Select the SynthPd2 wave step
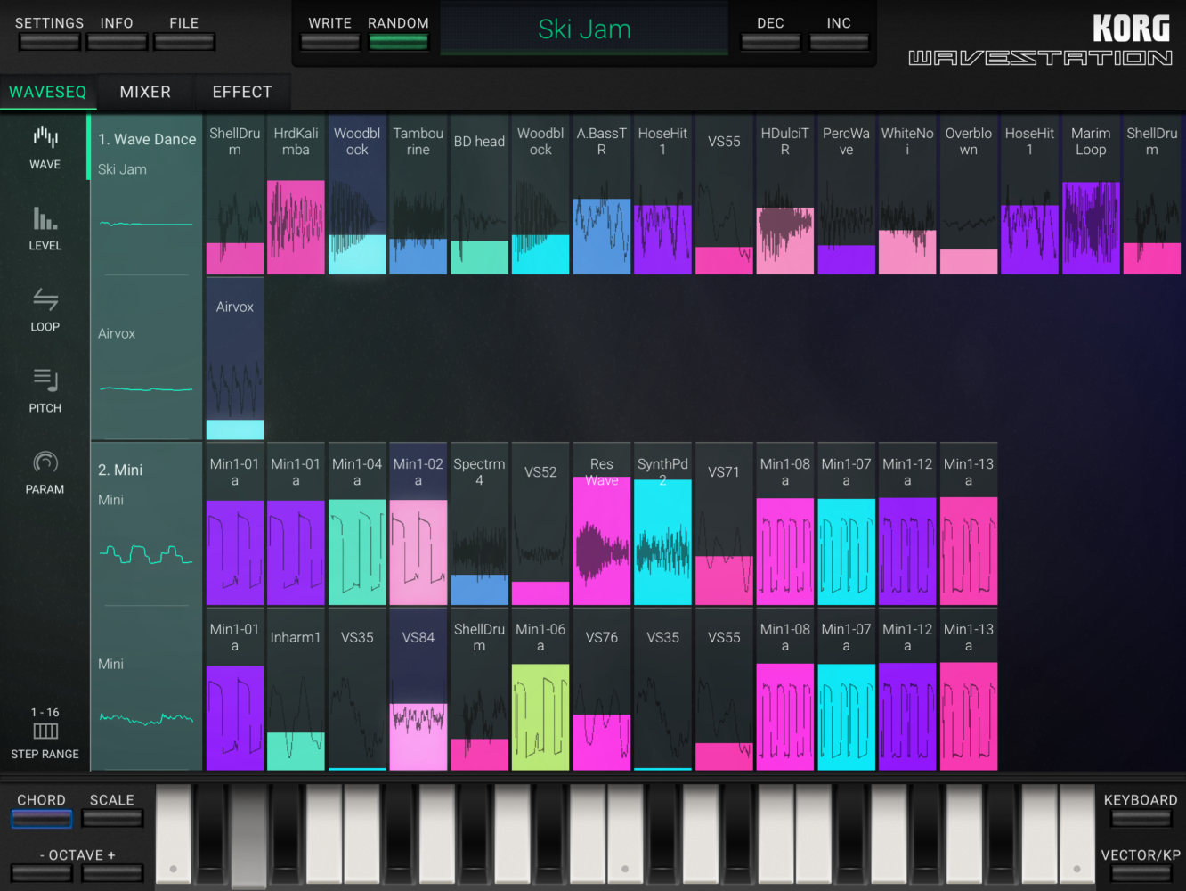1186x891 pixels. point(662,524)
